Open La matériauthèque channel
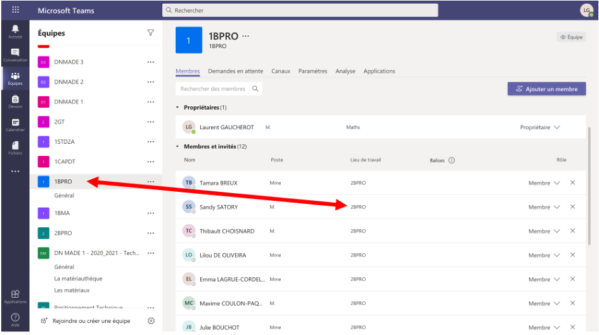This screenshot has width=599, height=335. tap(79, 279)
